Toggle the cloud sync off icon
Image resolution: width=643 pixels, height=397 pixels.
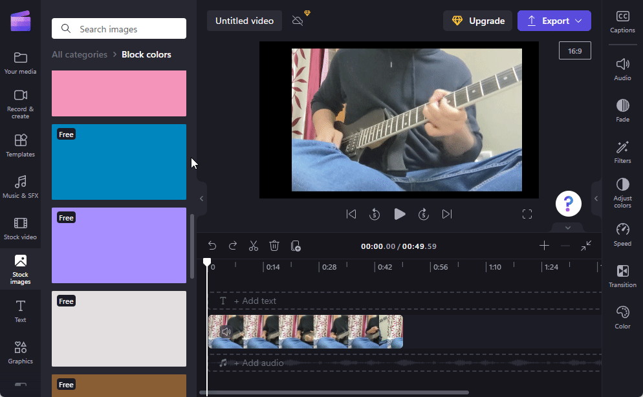[298, 20]
